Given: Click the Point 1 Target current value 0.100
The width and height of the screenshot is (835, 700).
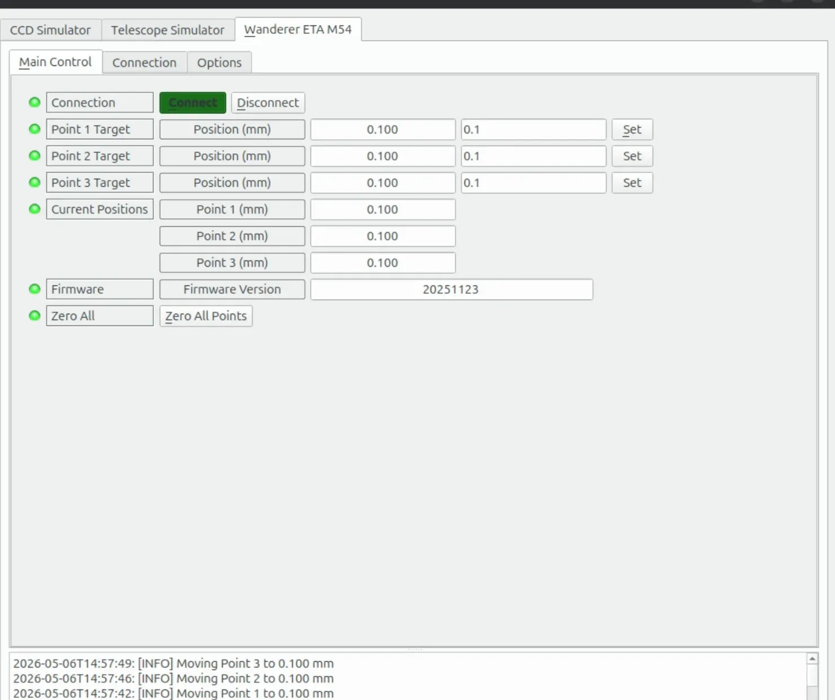Looking at the screenshot, I should pyautogui.click(x=383, y=129).
